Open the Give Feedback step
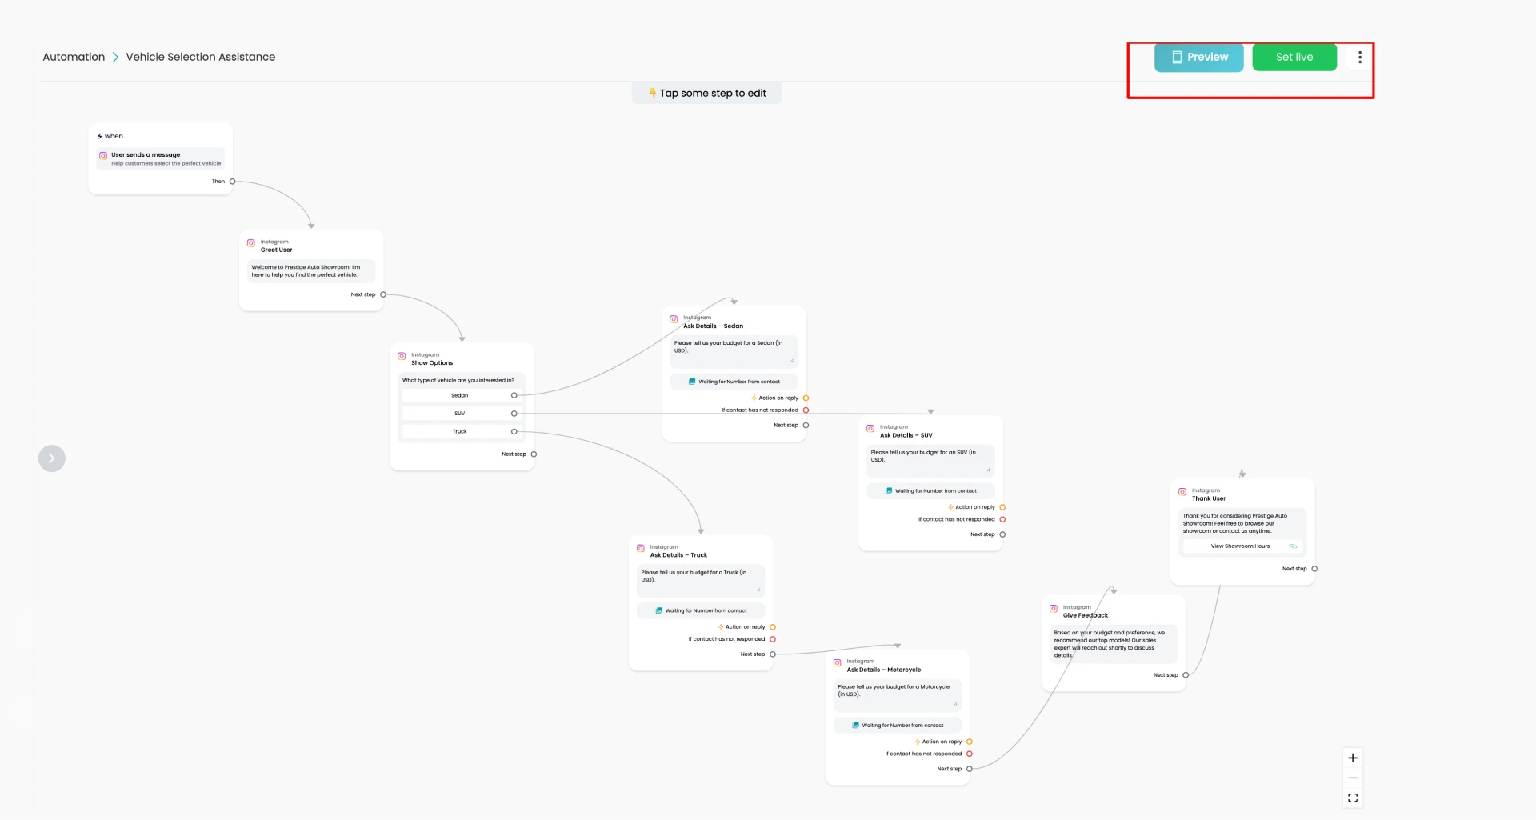Viewport: 1536px width, 820px height. click(1114, 644)
